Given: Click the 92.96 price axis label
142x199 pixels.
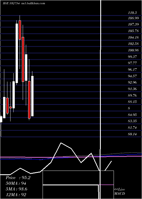Looking at the screenshot, I should click(x=132, y=82).
